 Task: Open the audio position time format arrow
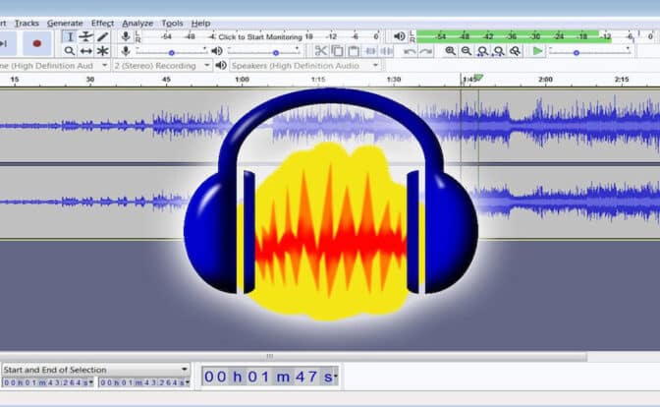point(336,377)
